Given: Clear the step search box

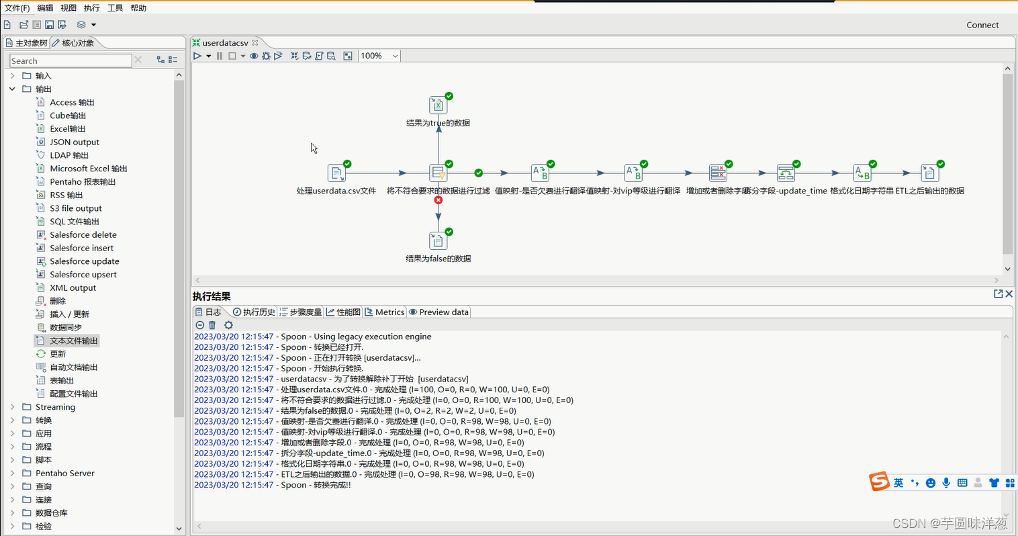Looking at the screenshot, I should click(138, 60).
